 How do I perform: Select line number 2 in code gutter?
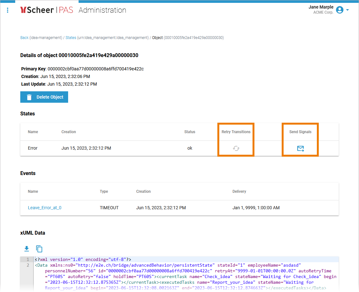(x=28, y=265)
